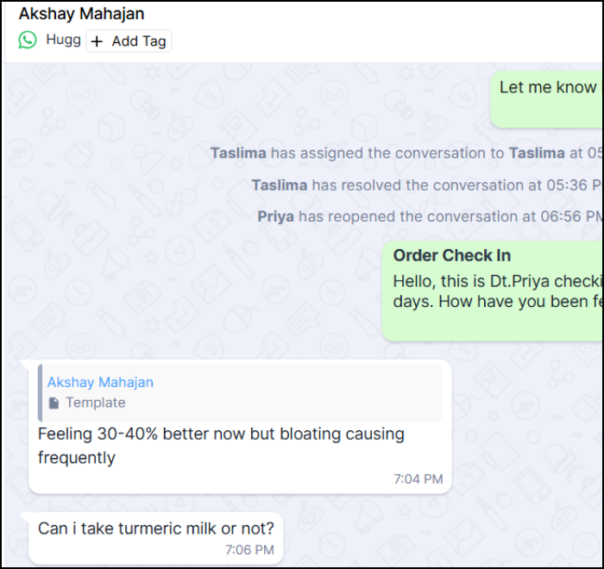Click the Priya reopened conversation system note
This screenshot has height=569, width=604.
point(430,216)
